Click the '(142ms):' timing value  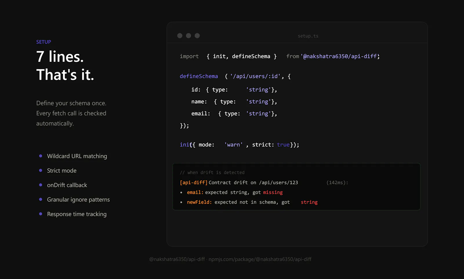(x=337, y=183)
